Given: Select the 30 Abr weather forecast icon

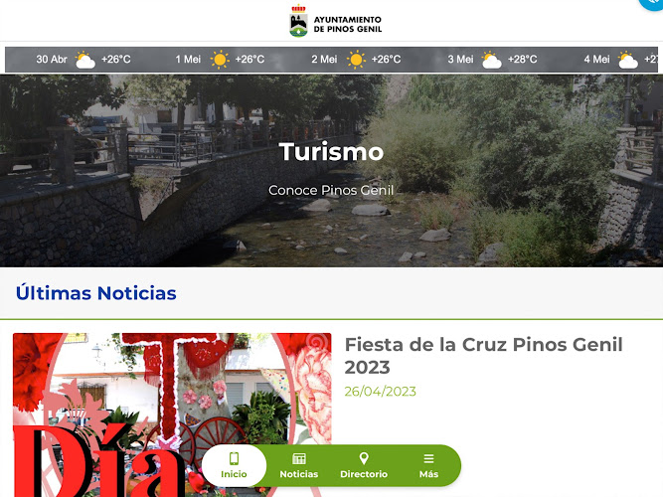Looking at the screenshot, I should [x=85, y=60].
